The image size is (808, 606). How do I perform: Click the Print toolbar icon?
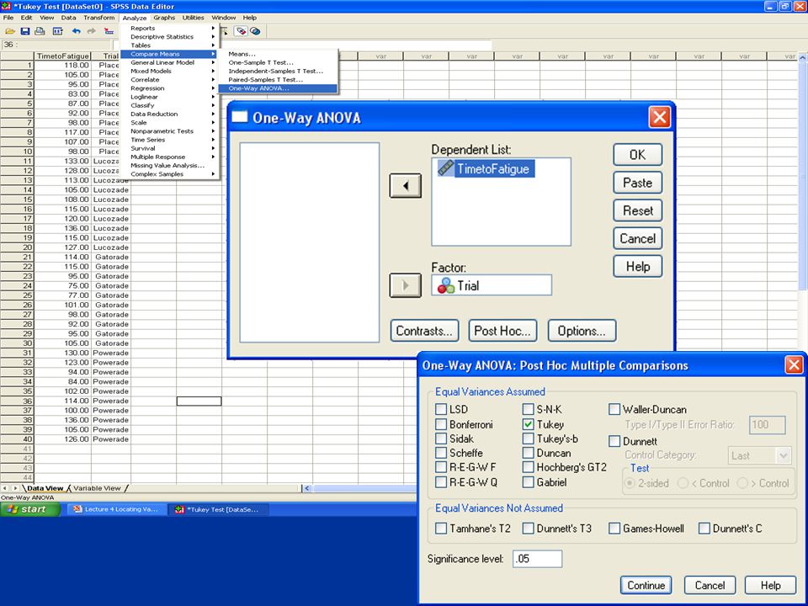(x=40, y=31)
